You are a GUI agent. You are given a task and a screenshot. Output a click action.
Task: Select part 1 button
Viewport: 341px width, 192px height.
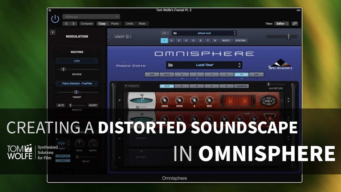click(x=164, y=41)
